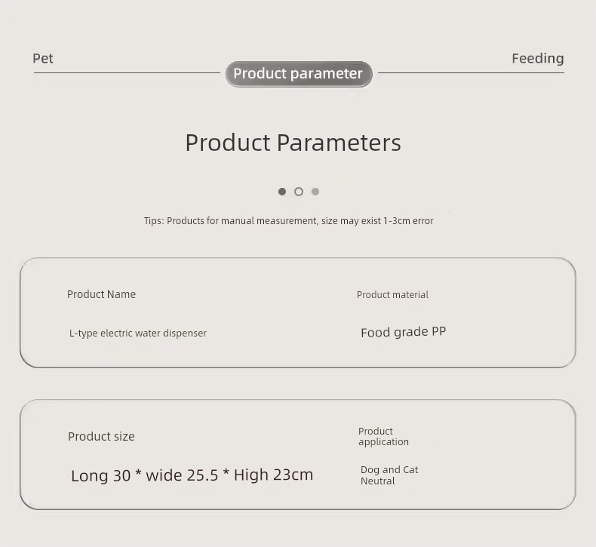The width and height of the screenshot is (596, 547).
Task: Select the hollow middle pagination dot
Action: point(299,192)
